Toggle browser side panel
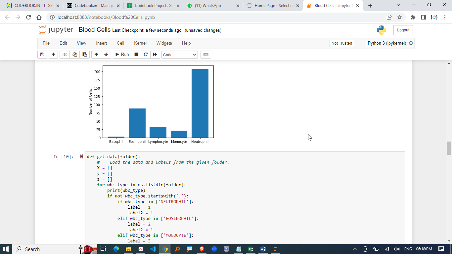The width and height of the screenshot is (452, 254). (423, 17)
